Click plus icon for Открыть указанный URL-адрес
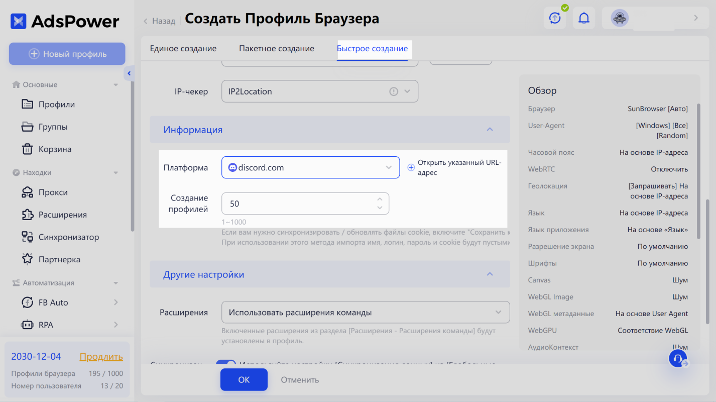Viewport: 716px width, 402px height. click(x=411, y=167)
